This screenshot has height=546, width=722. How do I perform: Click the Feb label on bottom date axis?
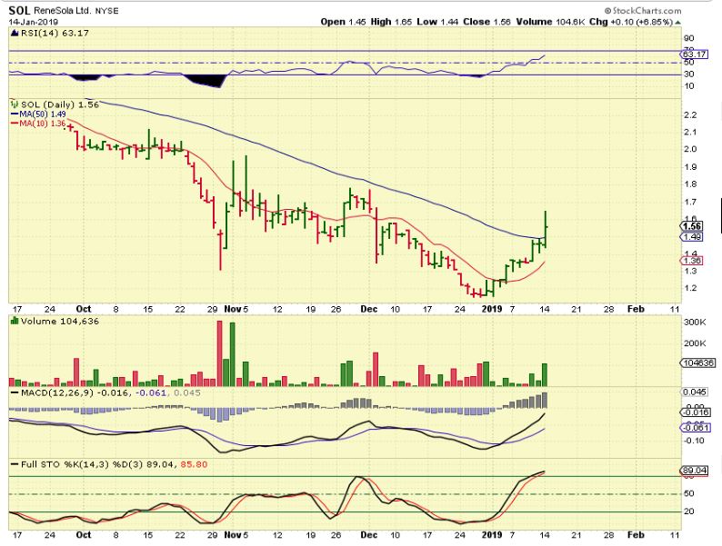pos(636,535)
